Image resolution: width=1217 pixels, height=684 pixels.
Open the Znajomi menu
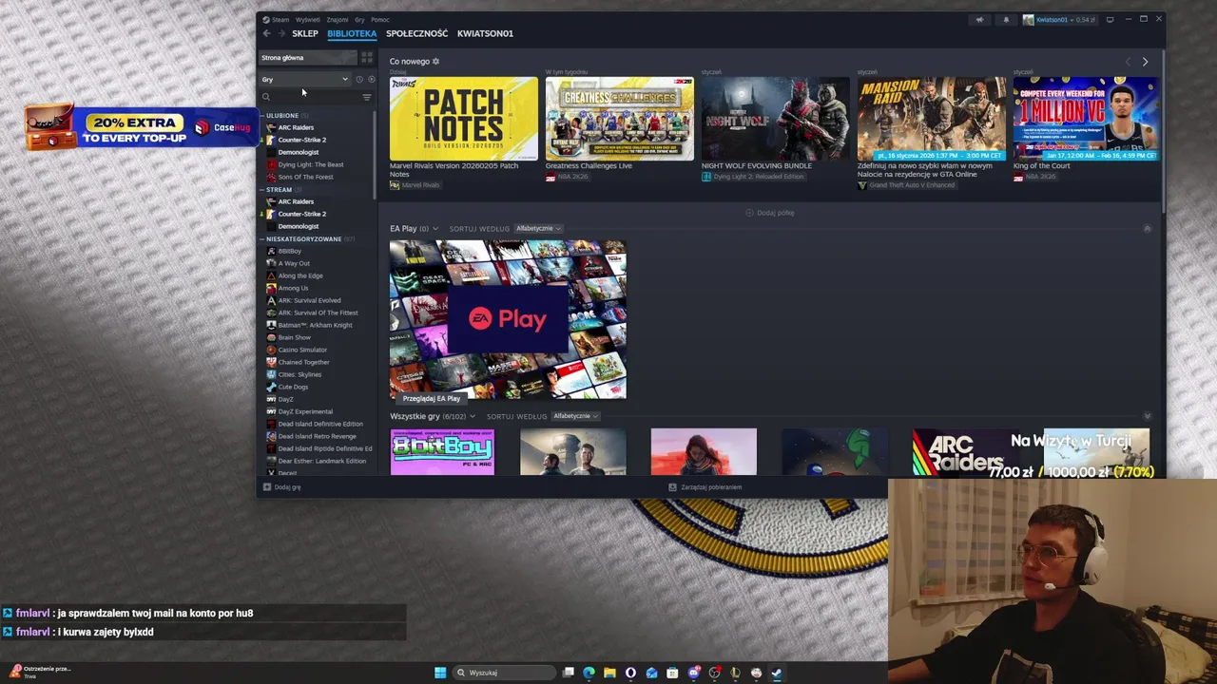pyautogui.click(x=337, y=19)
